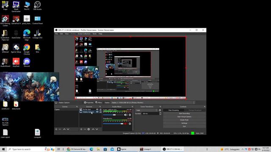Toggle visibility eye of Display Capture source
This screenshot has height=152, width=271.
click(x=97, y=112)
